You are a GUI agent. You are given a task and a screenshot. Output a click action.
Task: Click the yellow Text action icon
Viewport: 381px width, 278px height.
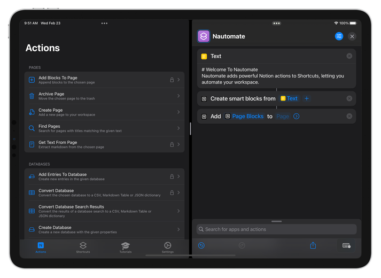[204, 56]
